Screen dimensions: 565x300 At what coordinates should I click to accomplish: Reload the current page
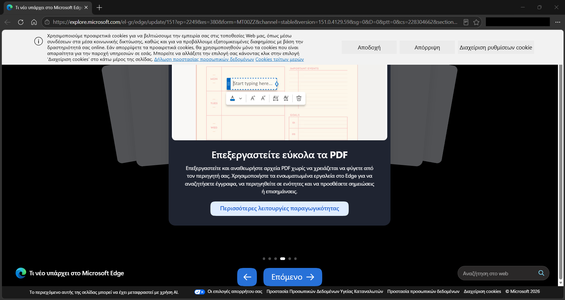pyautogui.click(x=21, y=22)
